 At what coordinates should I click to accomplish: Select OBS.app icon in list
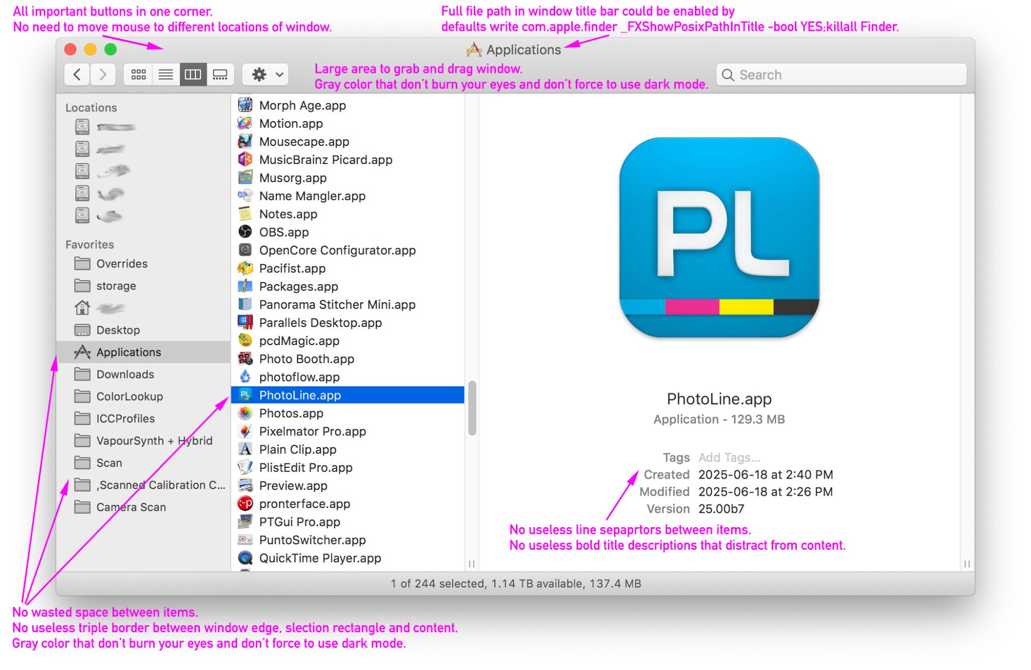[x=245, y=232]
